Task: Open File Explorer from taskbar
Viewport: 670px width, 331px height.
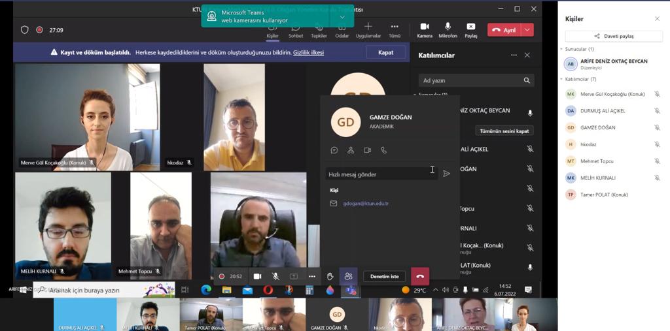Action: click(x=227, y=290)
